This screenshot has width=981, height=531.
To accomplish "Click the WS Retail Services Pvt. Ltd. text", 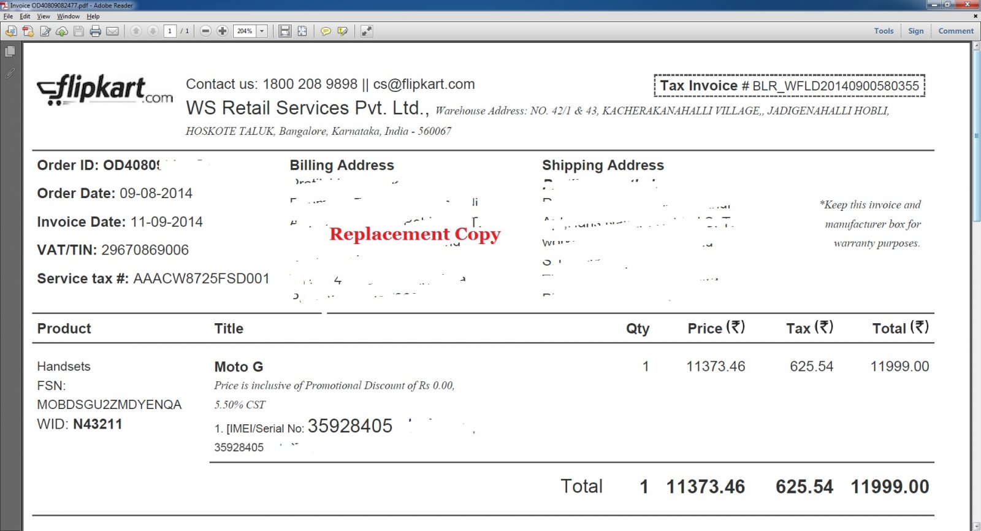I will pos(307,108).
